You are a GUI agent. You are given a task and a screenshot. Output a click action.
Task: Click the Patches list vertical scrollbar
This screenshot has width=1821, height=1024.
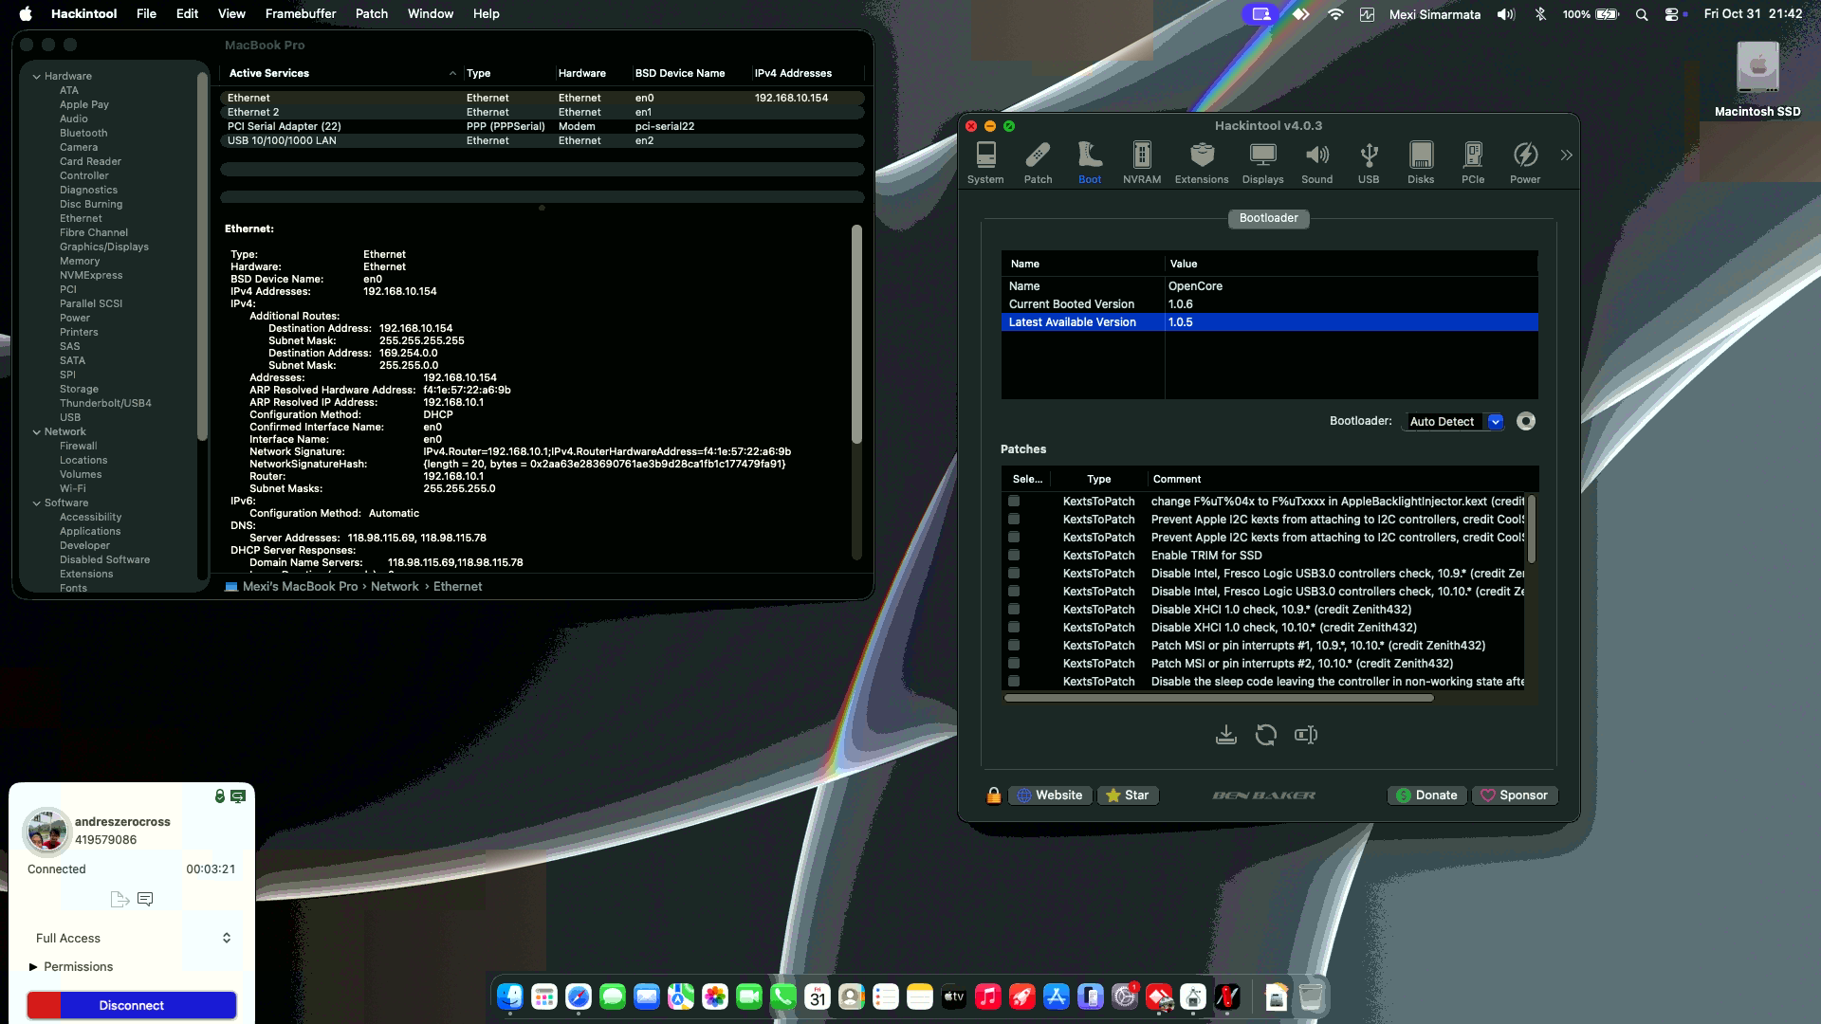(x=1531, y=528)
